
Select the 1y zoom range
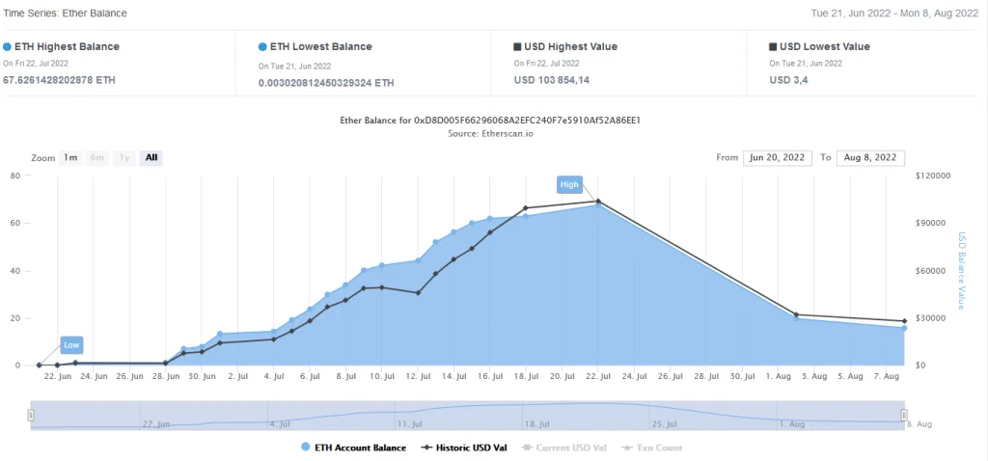coord(124,157)
